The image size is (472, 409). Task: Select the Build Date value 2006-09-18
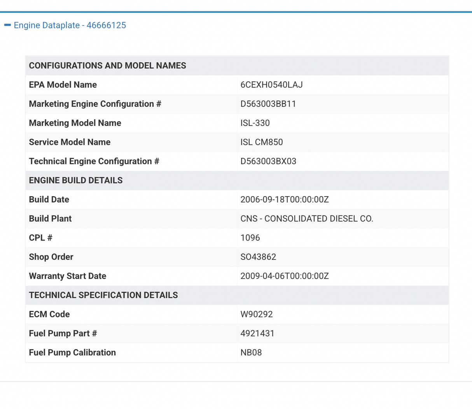(x=284, y=200)
